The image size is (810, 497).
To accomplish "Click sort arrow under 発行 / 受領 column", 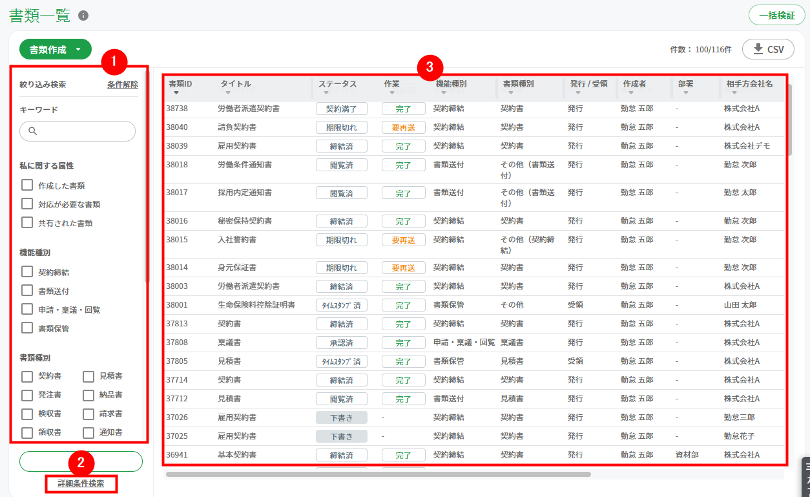I will (577, 92).
